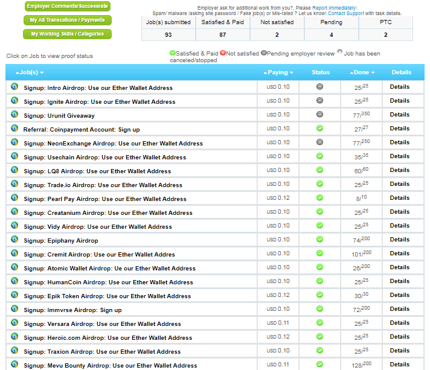Open the Urunit Giveaway signup job

(59, 116)
